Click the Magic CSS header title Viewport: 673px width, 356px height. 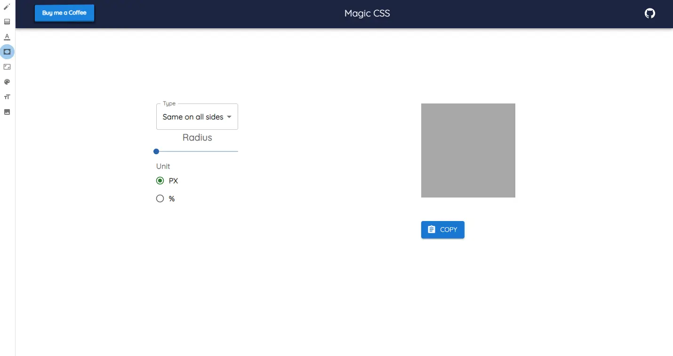[x=367, y=14]
